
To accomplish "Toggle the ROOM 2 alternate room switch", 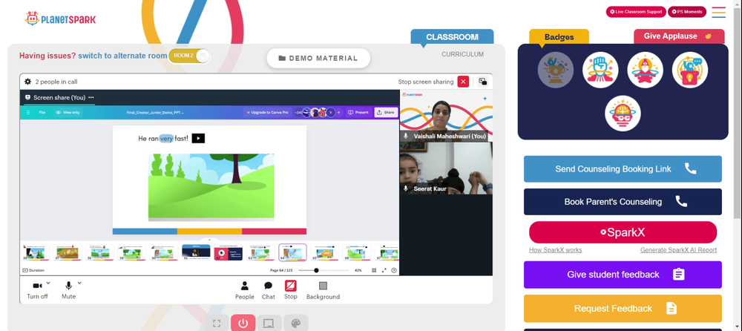I will point(188,56).
